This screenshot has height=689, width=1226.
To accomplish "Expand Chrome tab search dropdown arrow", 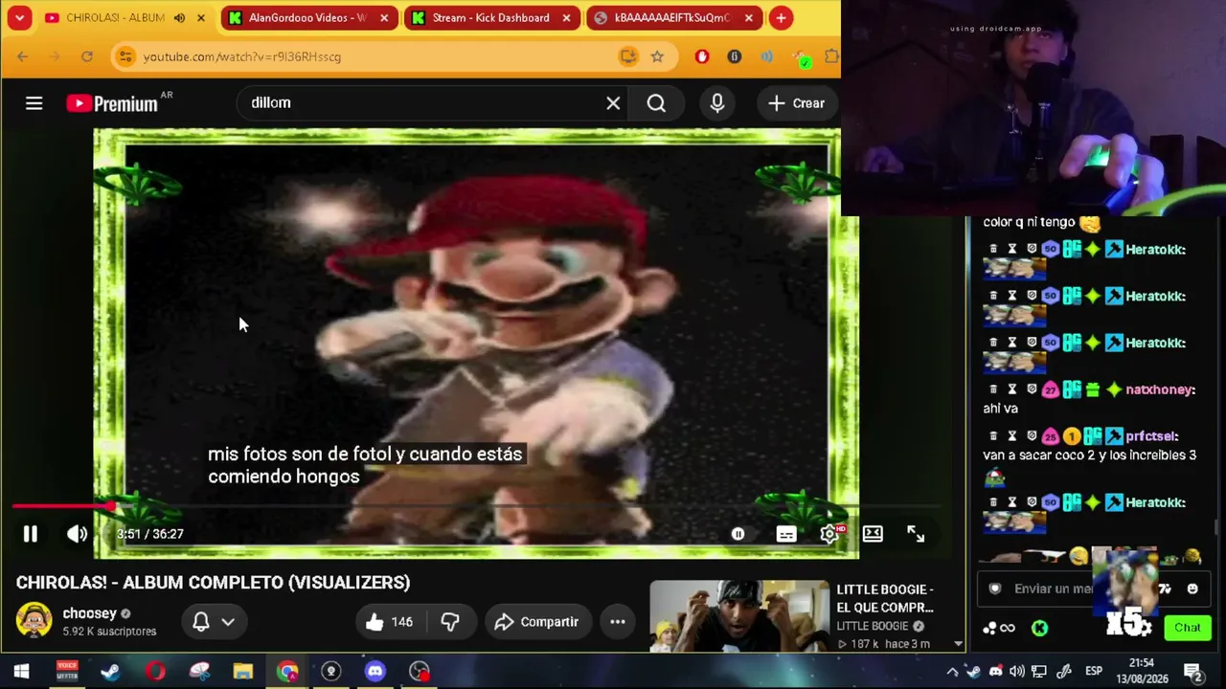I will [x=19, y=18].
